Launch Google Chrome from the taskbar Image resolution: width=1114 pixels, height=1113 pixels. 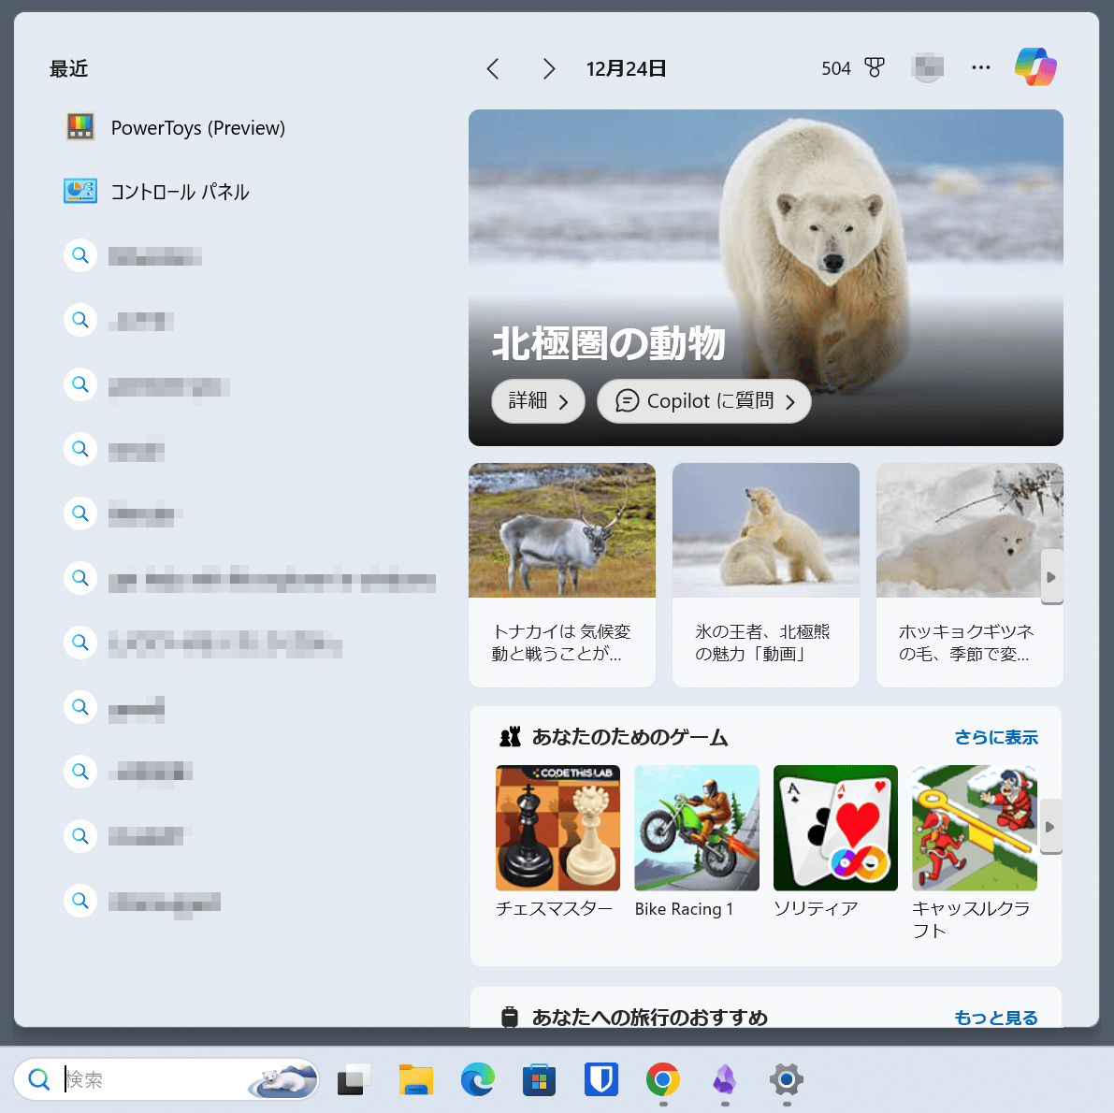(x=662, y=1079)
